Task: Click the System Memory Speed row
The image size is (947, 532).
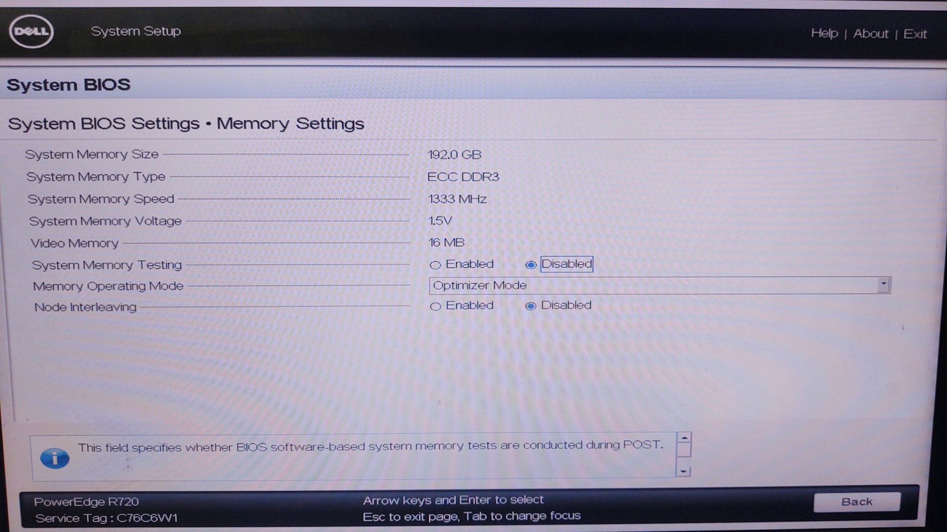Action: 101,199
